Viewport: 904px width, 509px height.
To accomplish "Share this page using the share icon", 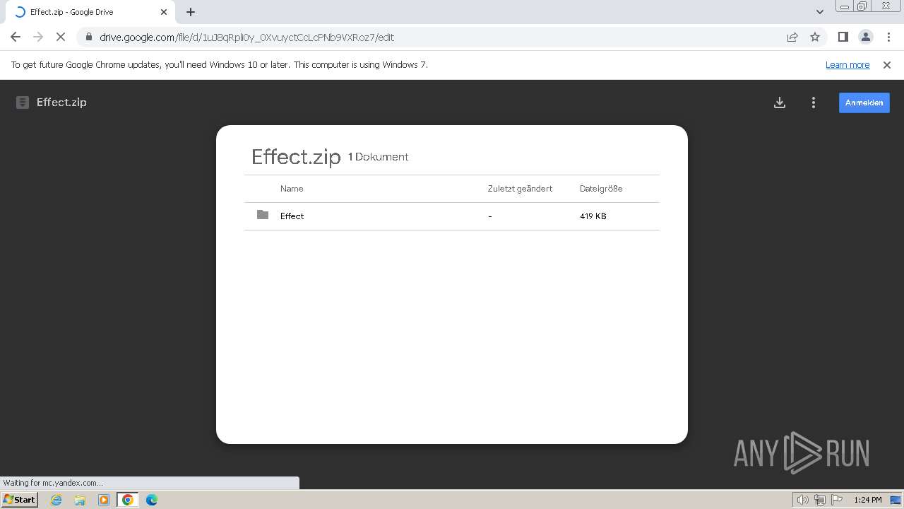I will coord(792,37).
